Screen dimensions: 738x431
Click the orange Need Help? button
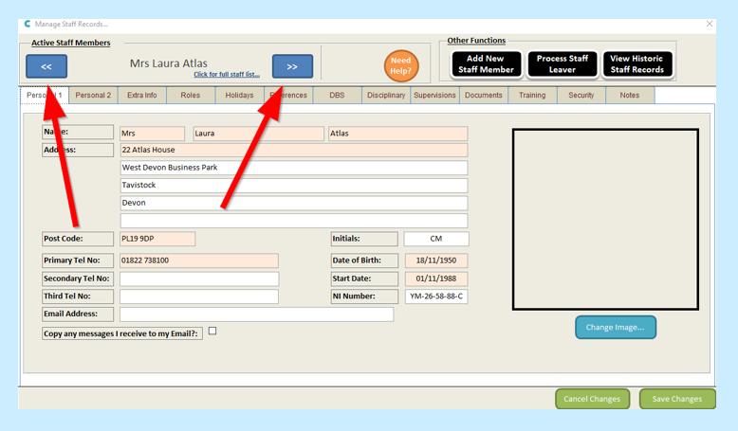[401, 65]
